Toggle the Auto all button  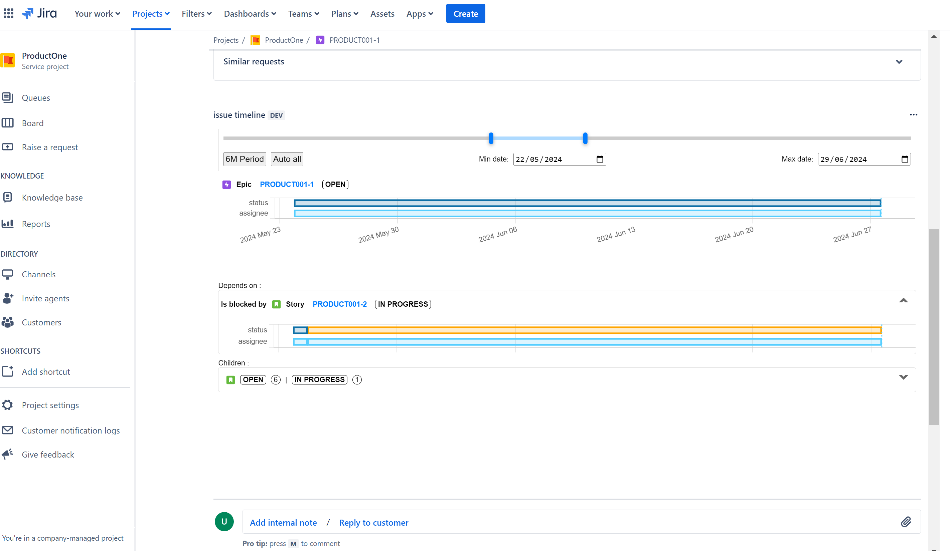click(x=287, y=159)
